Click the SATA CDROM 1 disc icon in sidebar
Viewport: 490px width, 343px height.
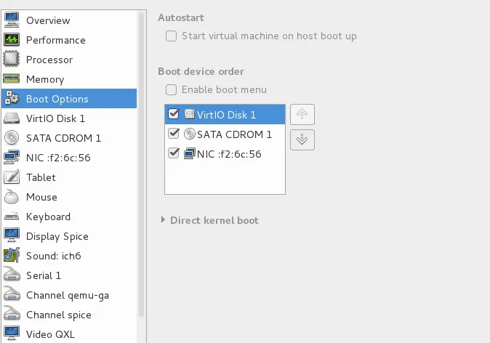click(12, 138)
